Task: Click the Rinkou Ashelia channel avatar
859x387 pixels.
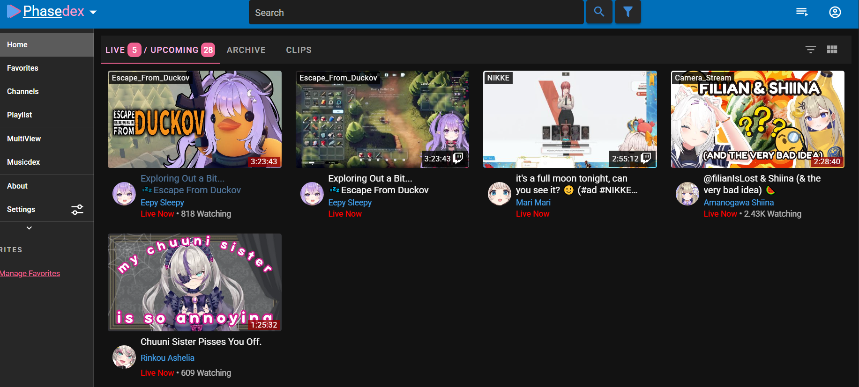Action: (x=124, y=357)
